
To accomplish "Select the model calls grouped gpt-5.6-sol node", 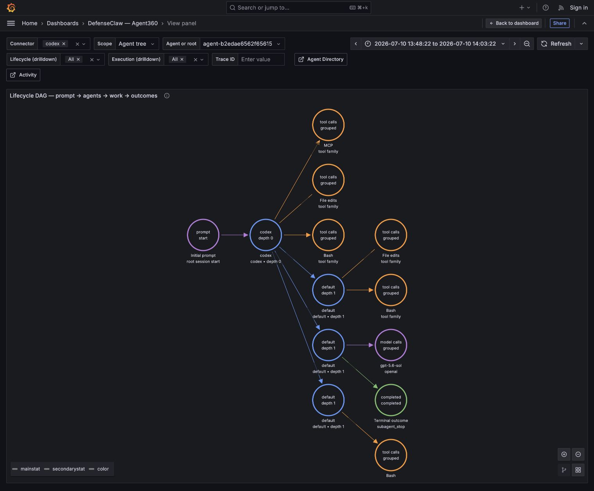I will [391, 345].
